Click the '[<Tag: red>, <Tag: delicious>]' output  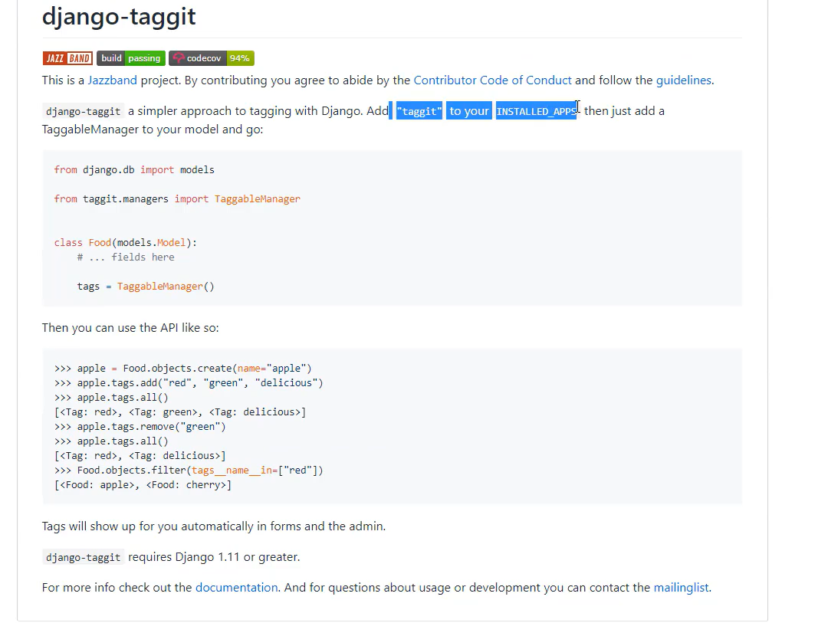[x=140, y=456]
